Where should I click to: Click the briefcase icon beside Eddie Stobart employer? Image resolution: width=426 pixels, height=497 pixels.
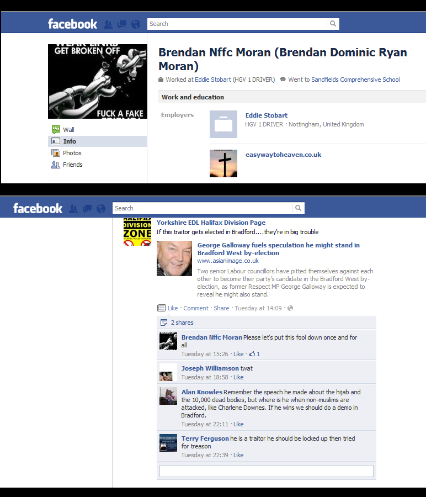[223, 124]
